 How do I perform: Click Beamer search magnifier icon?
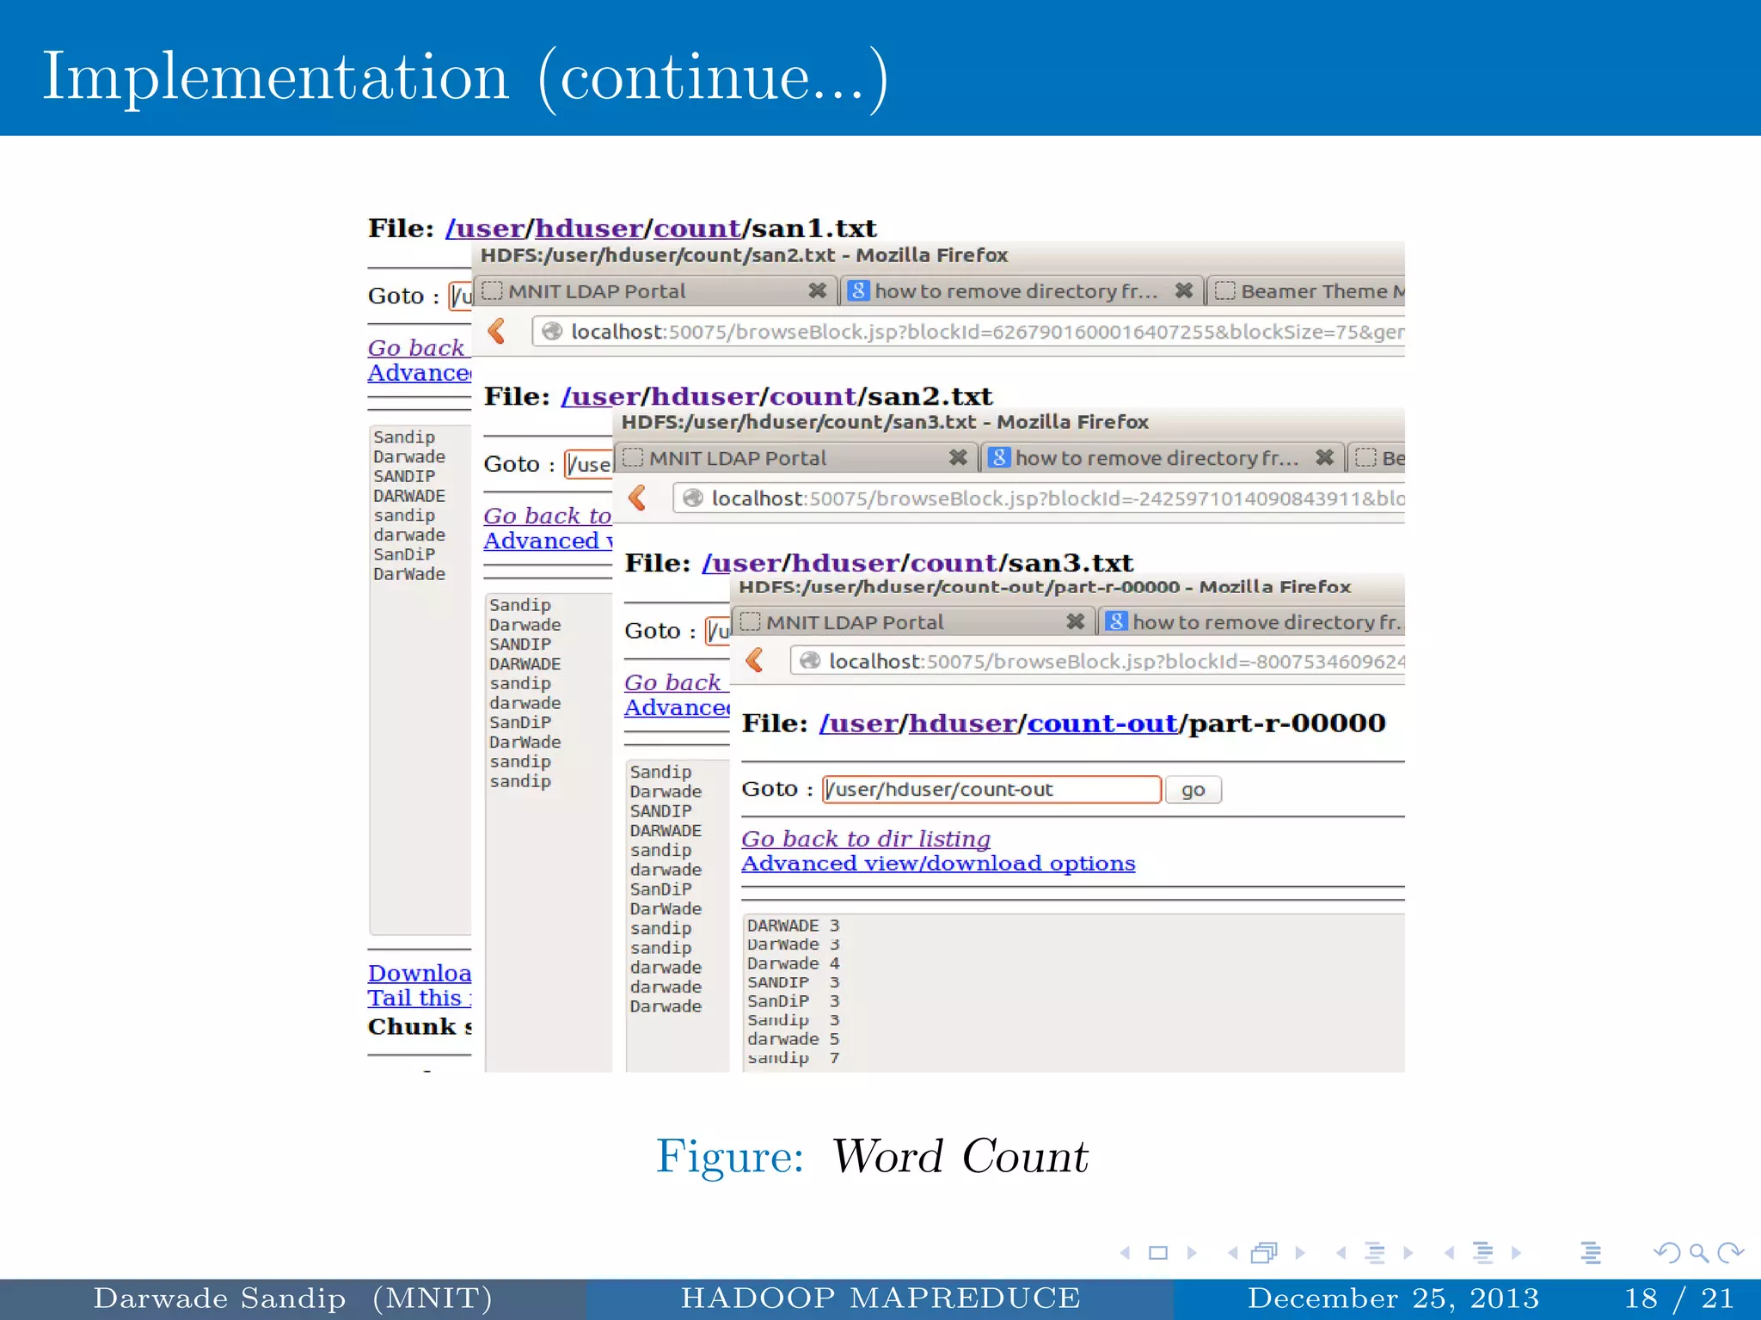pyautogui.click(x=1698, y=1253)
